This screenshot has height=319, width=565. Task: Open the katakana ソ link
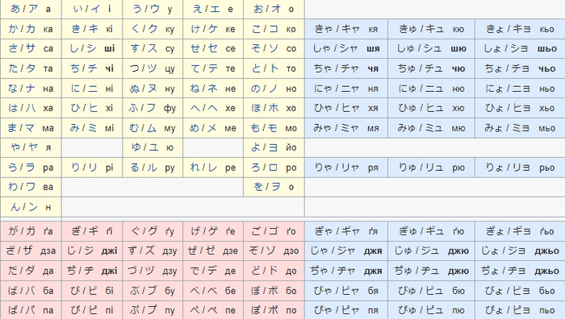click(x=274, y=48)
